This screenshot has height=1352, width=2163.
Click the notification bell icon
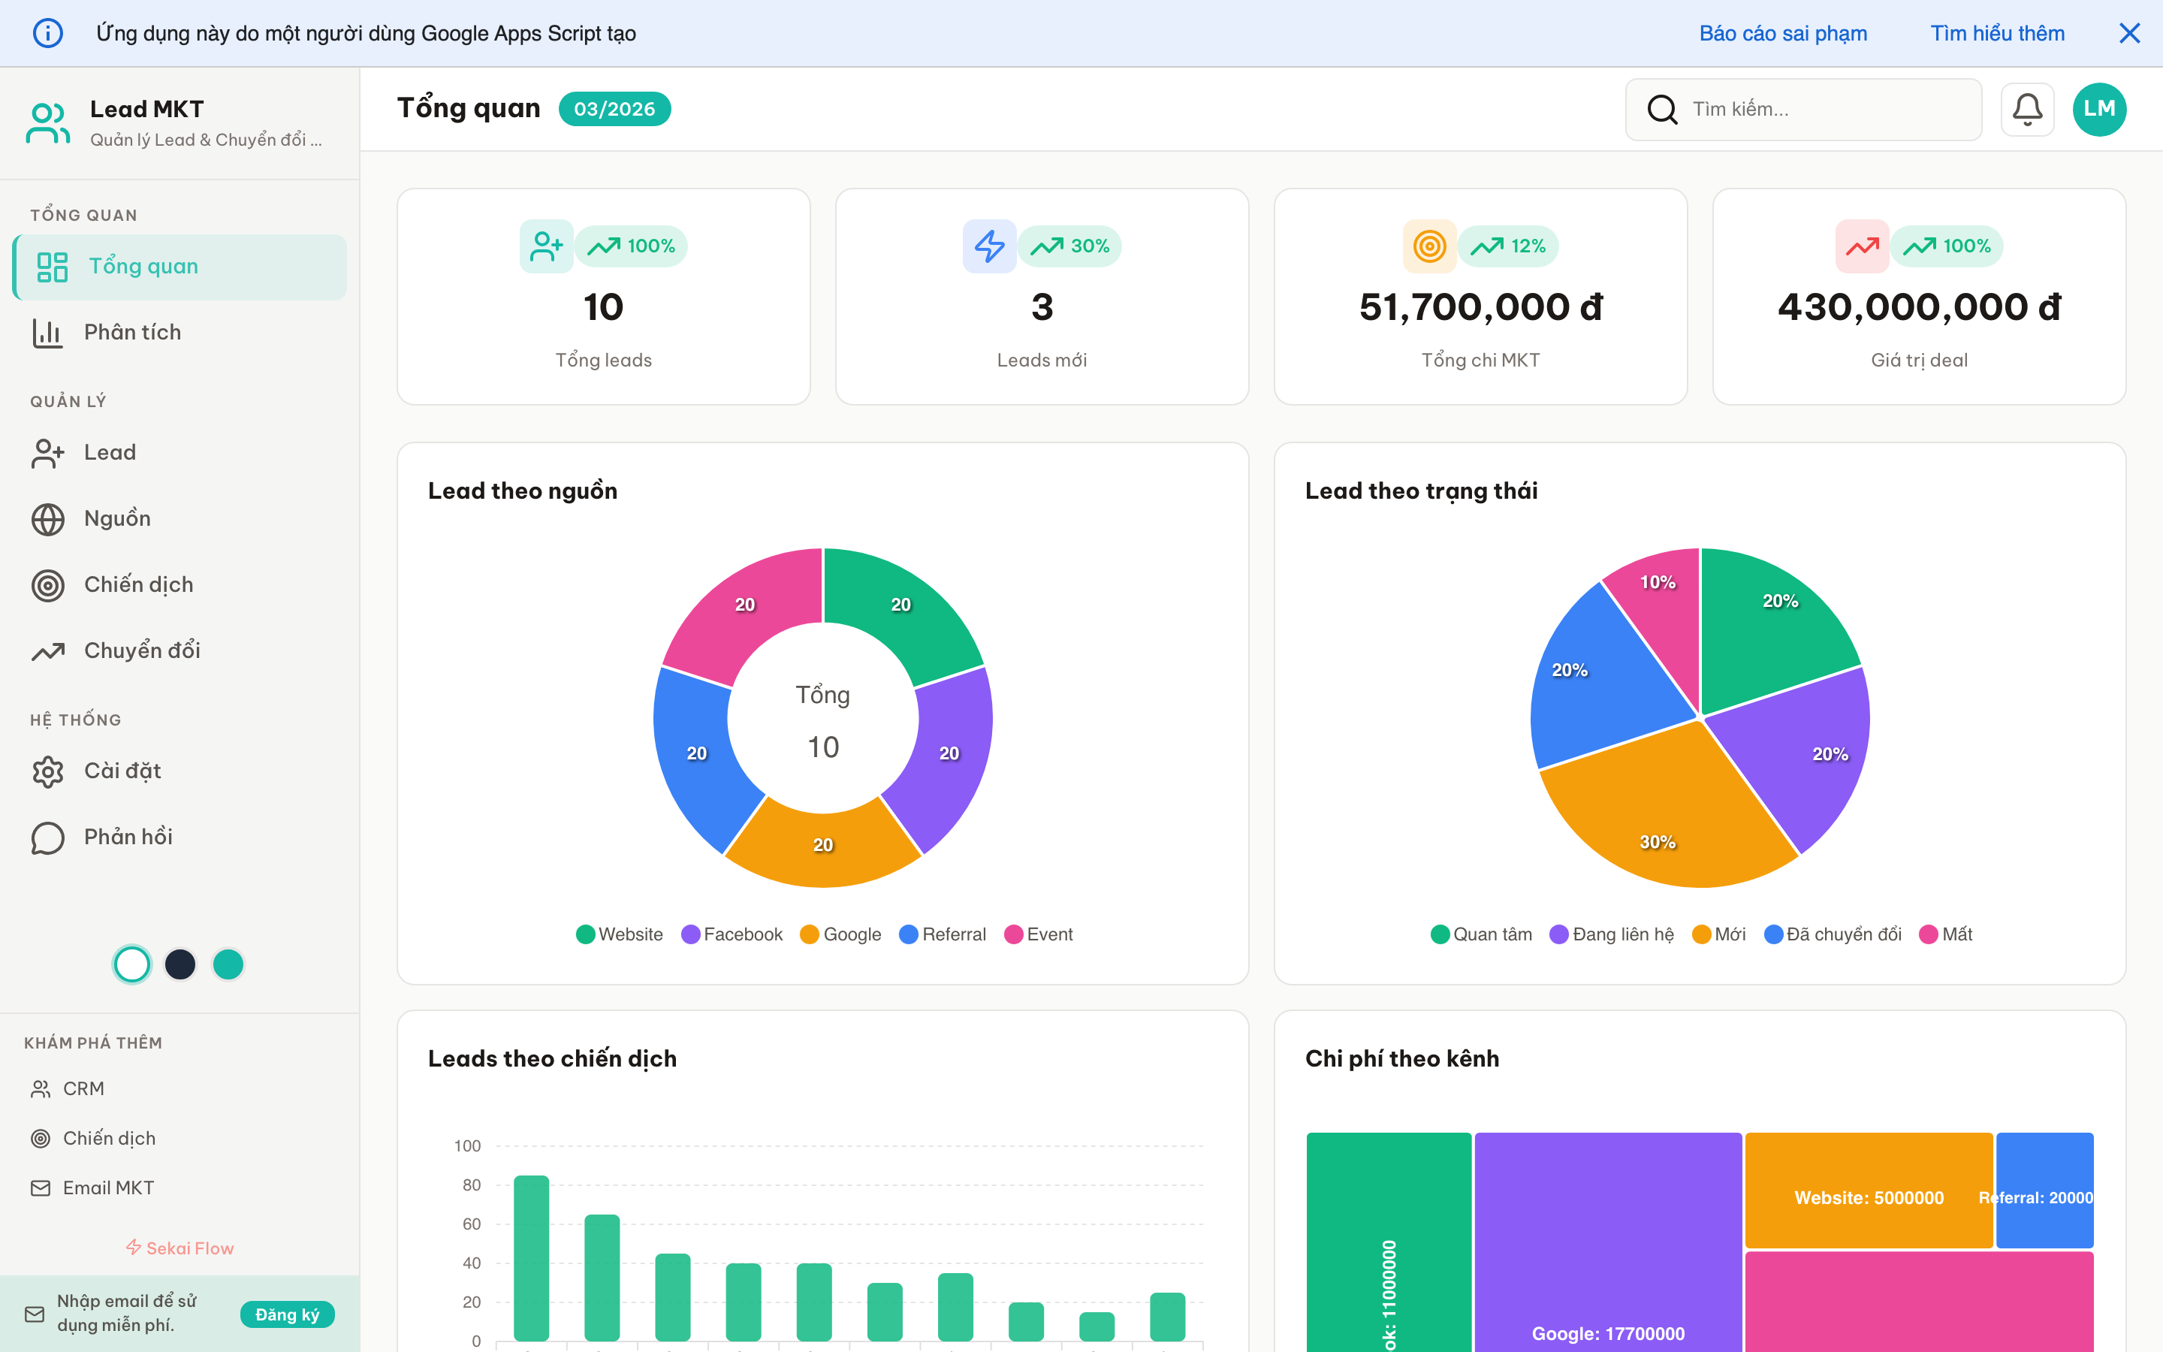coord(2026,109)
